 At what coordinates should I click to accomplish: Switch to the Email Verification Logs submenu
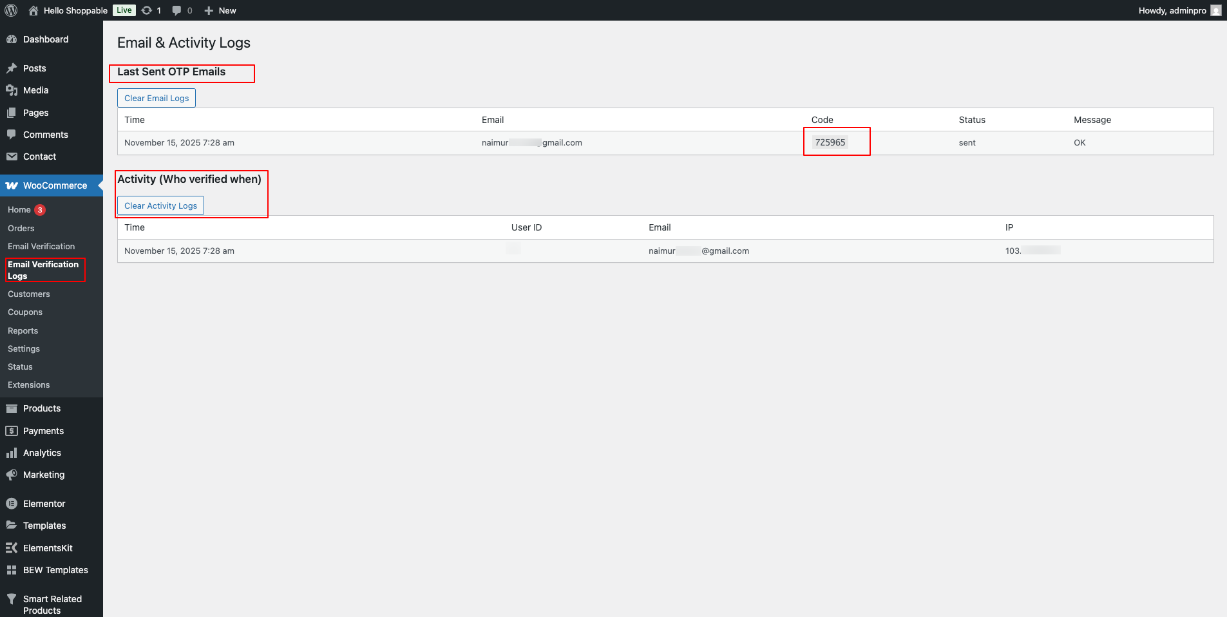[43, 269]
